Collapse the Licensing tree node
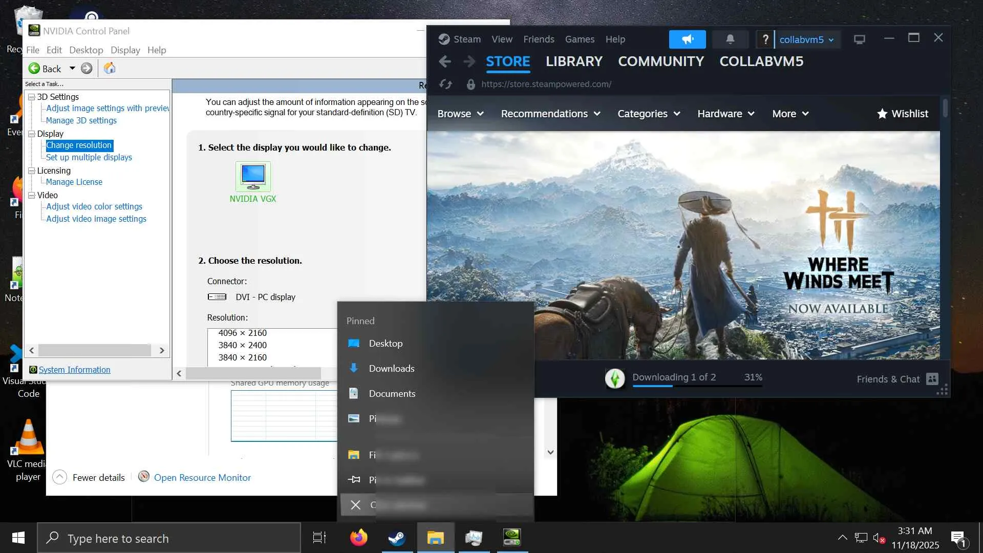 coord(32,171)
